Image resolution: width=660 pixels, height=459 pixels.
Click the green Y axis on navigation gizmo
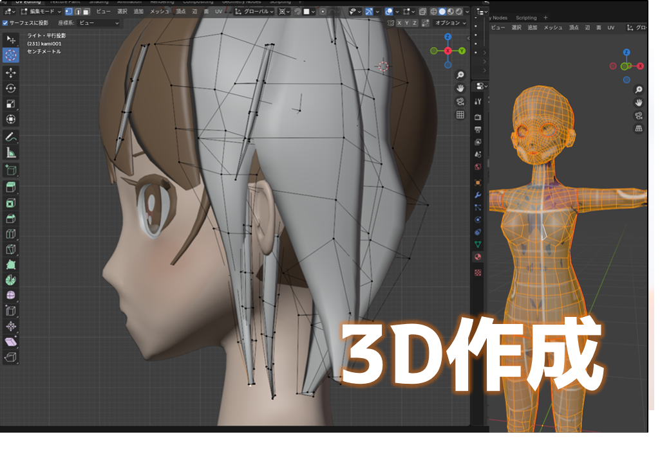[x=462, y=51]
